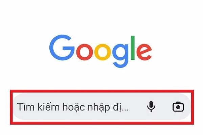
Task: Click the red 'e' in Google logo
Action: coord(144,52)
